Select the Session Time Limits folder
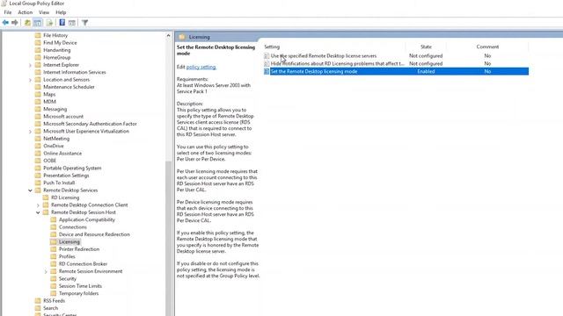 pyautogui.click(x=80, y=286)
